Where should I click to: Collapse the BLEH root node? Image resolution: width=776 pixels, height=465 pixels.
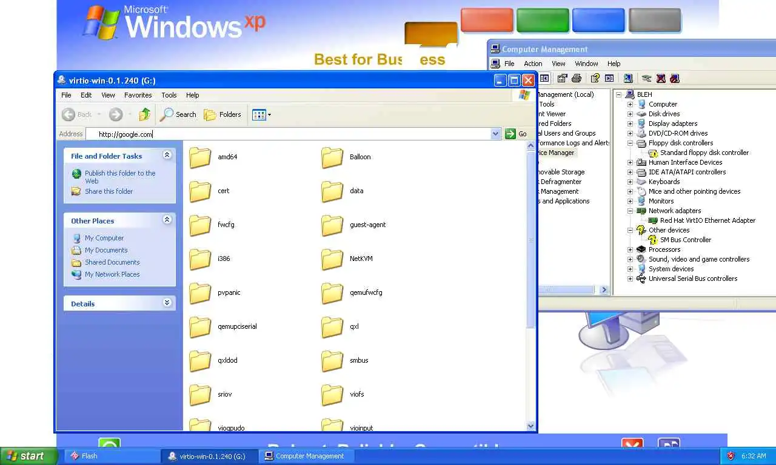pos(618,94)
